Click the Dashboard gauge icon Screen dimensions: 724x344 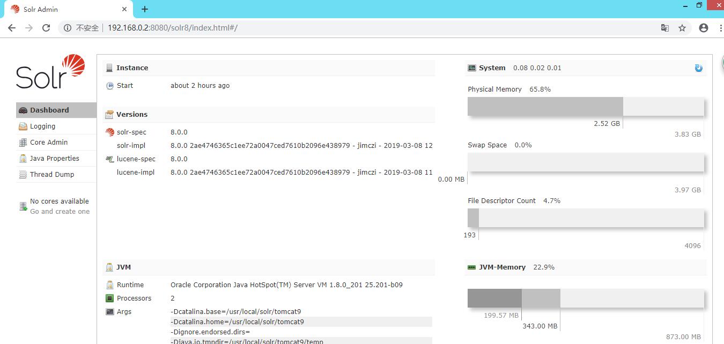(x=23, y=110)
